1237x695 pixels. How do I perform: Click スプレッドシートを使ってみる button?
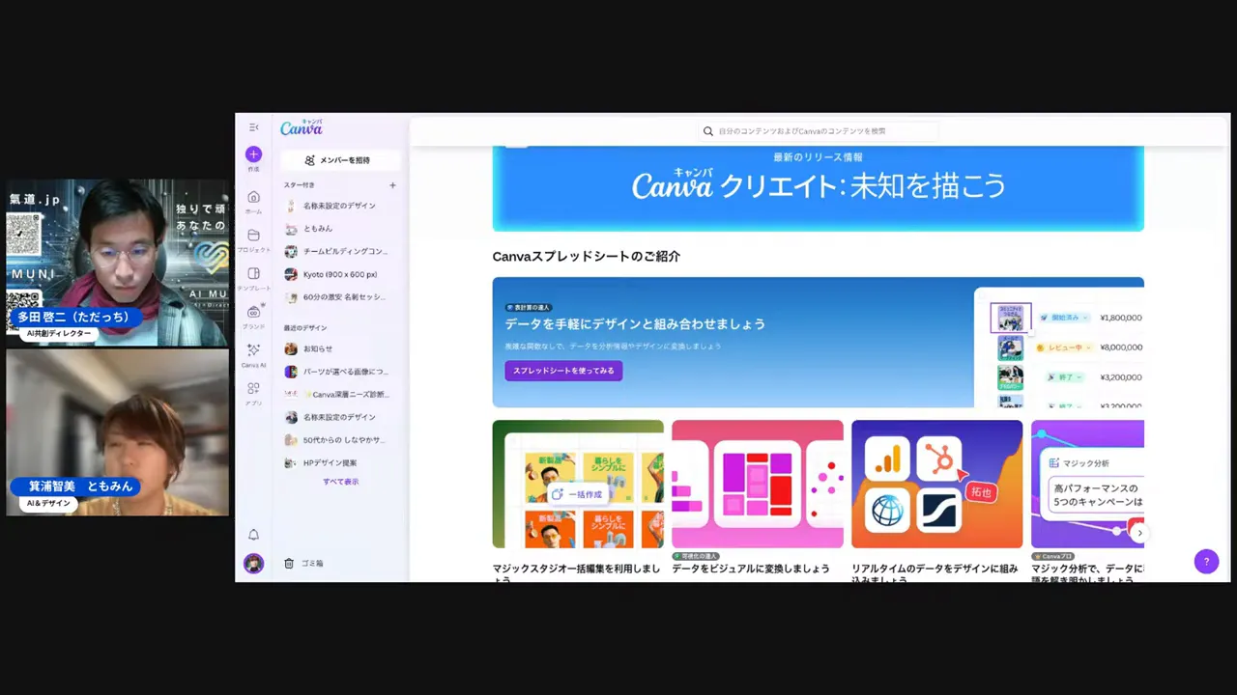click(x=563, y=370)
